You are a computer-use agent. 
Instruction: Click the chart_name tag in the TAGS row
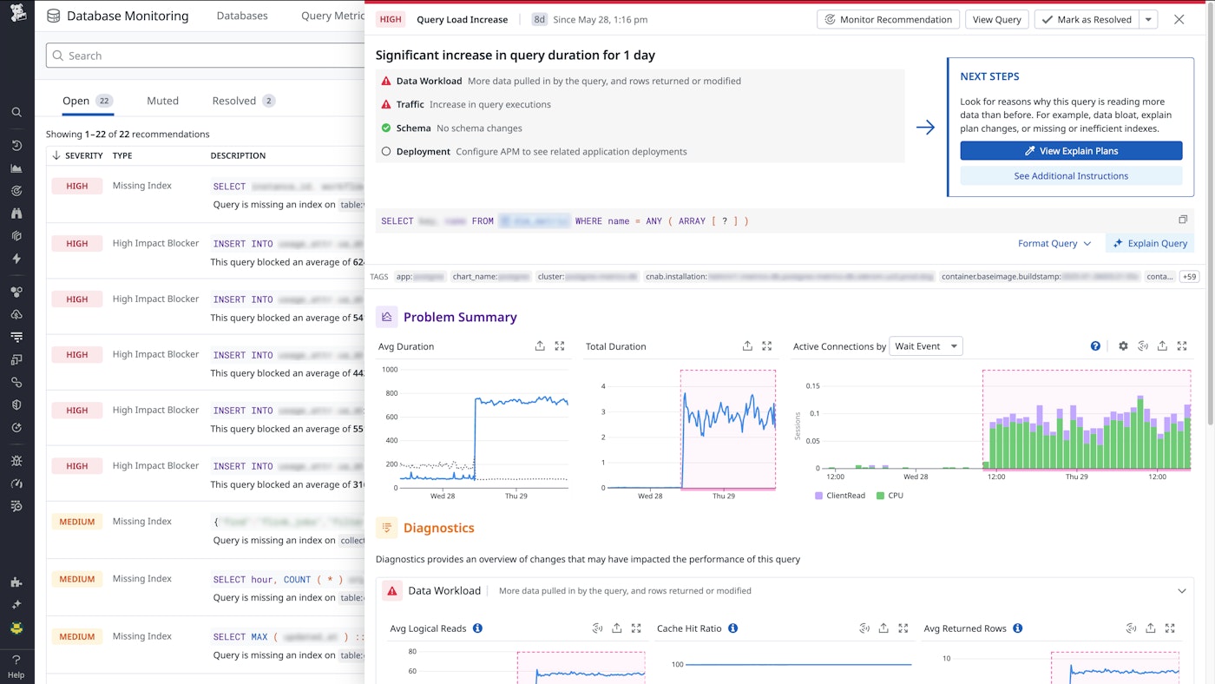[x=491, y=277]
